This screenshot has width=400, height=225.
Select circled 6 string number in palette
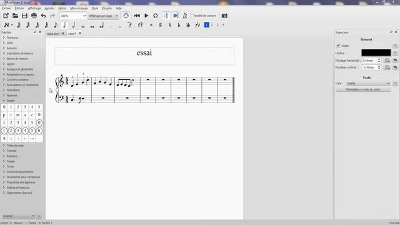[39, 131]
